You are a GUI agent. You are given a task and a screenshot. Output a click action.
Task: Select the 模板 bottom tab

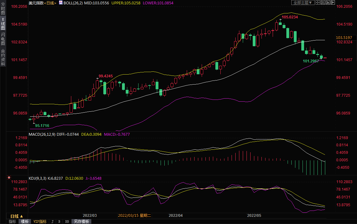coord(25,222)
